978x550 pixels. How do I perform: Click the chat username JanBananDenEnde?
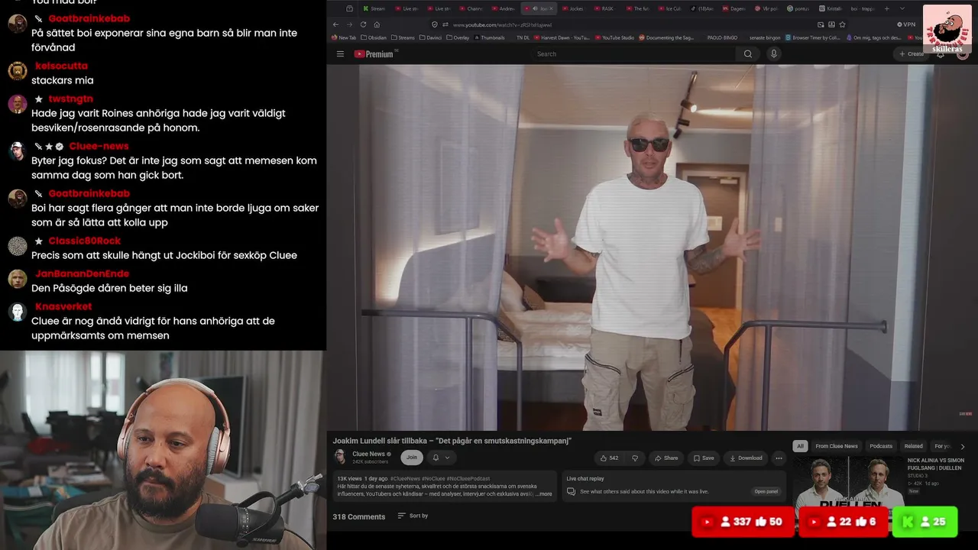coord(82,274)
